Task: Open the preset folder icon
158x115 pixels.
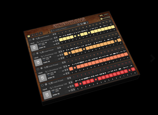Action: tap(85, 23)
